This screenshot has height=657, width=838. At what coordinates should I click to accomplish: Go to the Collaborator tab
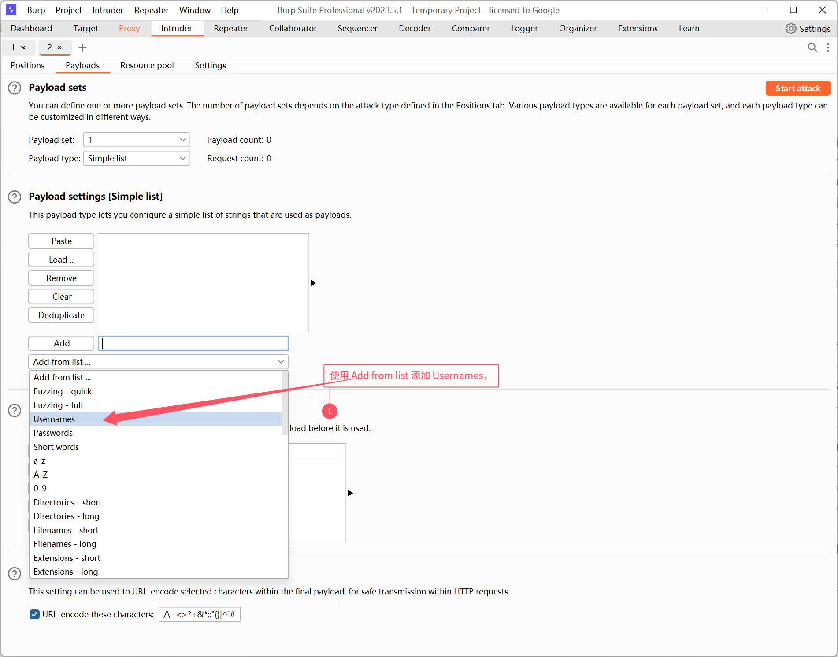click(x=293, y=29)
